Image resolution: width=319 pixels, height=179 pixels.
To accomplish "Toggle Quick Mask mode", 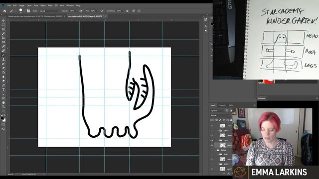I will 3,125.
